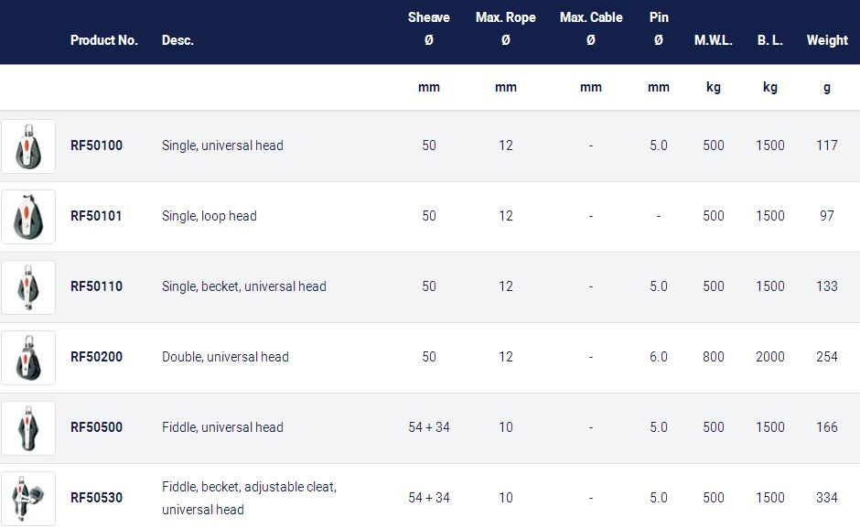860x528 pixels.
Task: Open the RF50100 product thumbnail image
Action: 28,146
